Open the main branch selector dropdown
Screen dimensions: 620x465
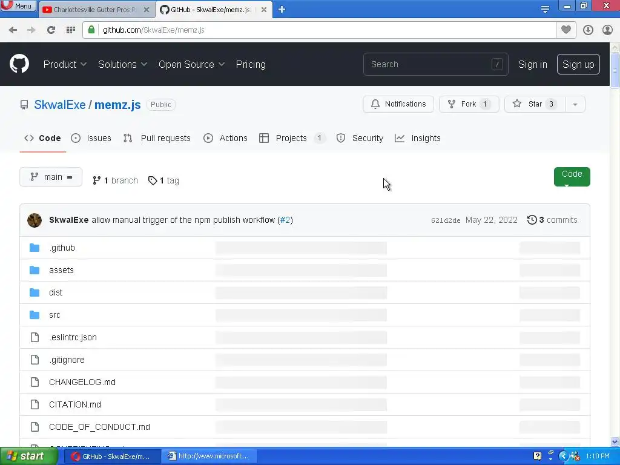click(x=51, y=177)
